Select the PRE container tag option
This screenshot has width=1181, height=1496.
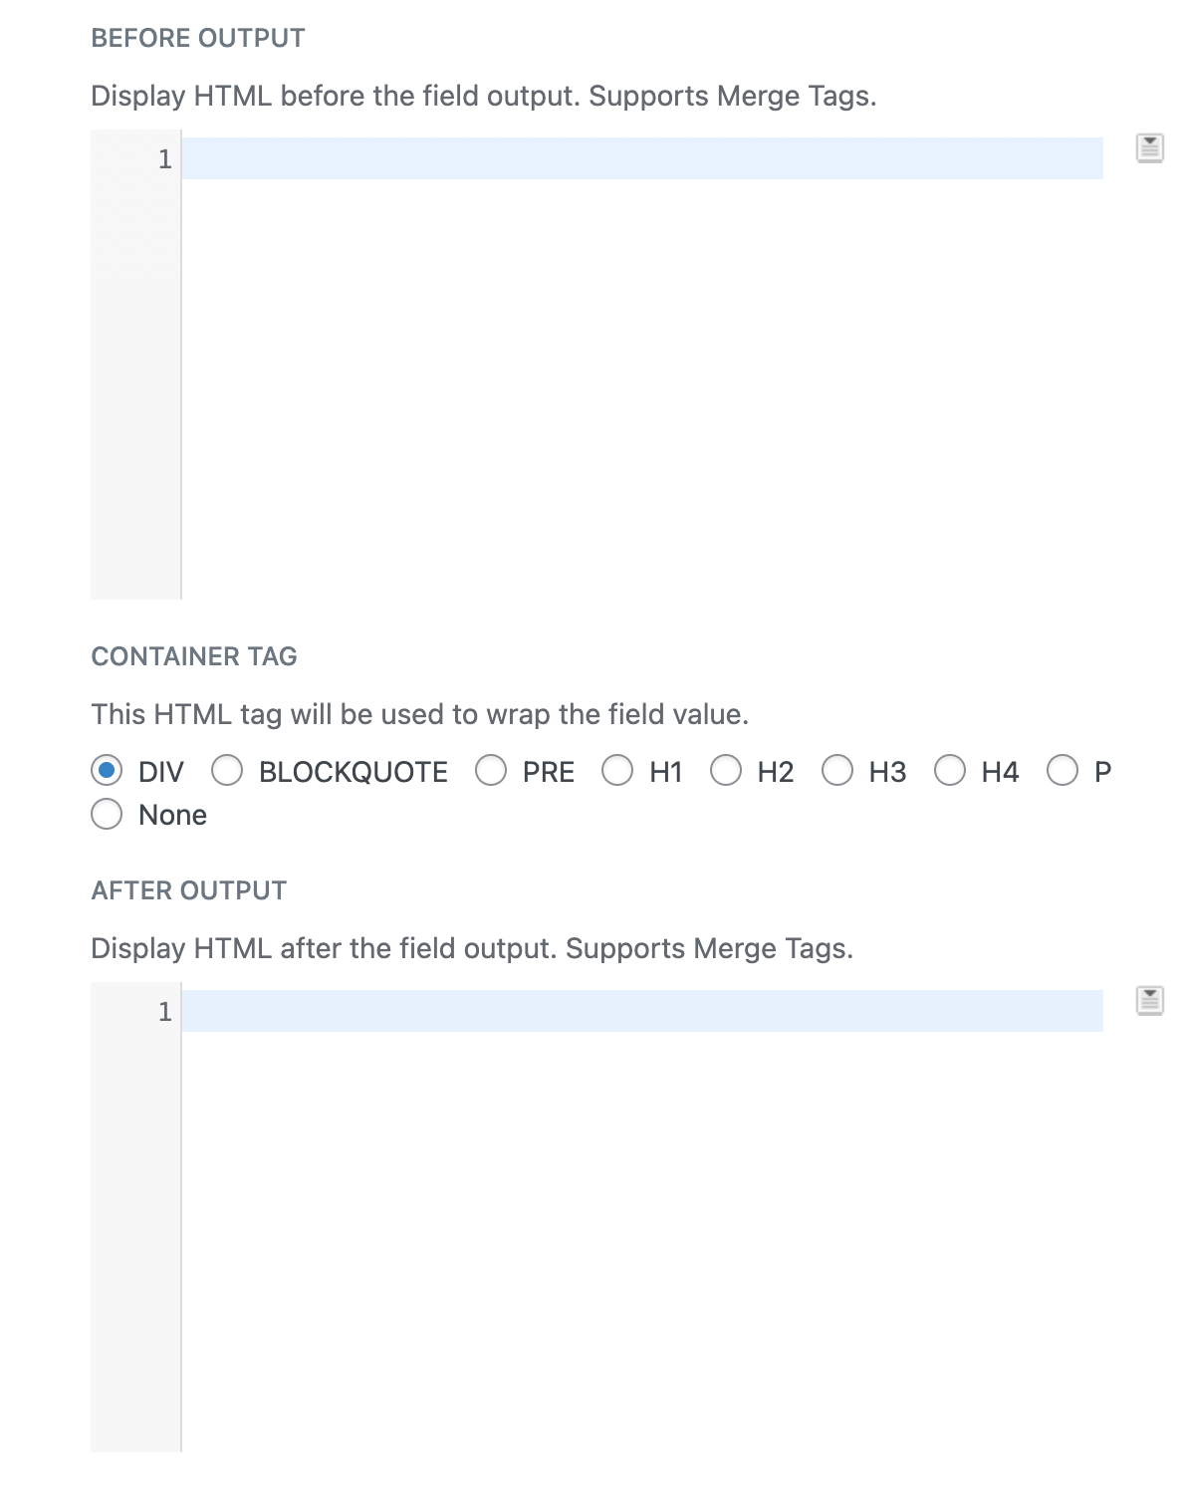[491, 771]
